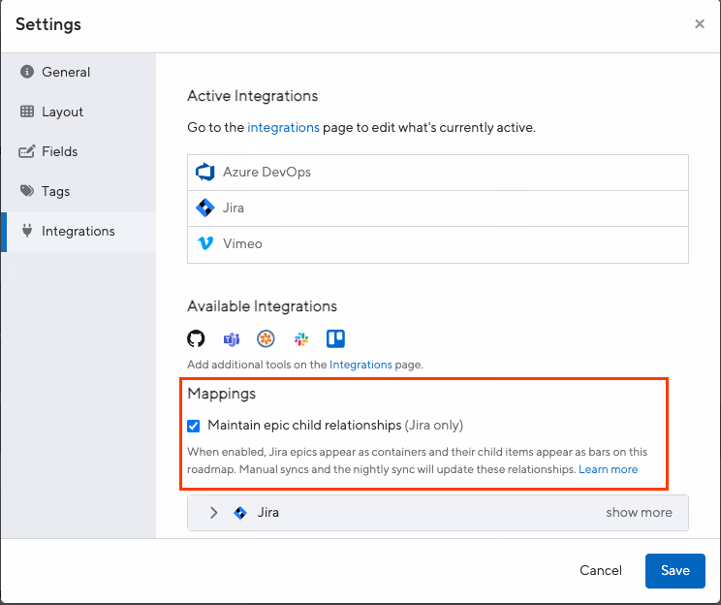This screenshot has height=605, width=721.
Task: Click show more on Jira row
Action: click(639, 512)
